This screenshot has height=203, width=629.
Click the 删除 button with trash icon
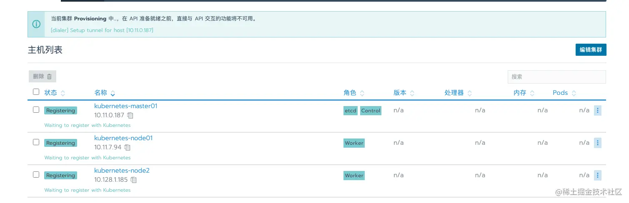tap(43, 76)
